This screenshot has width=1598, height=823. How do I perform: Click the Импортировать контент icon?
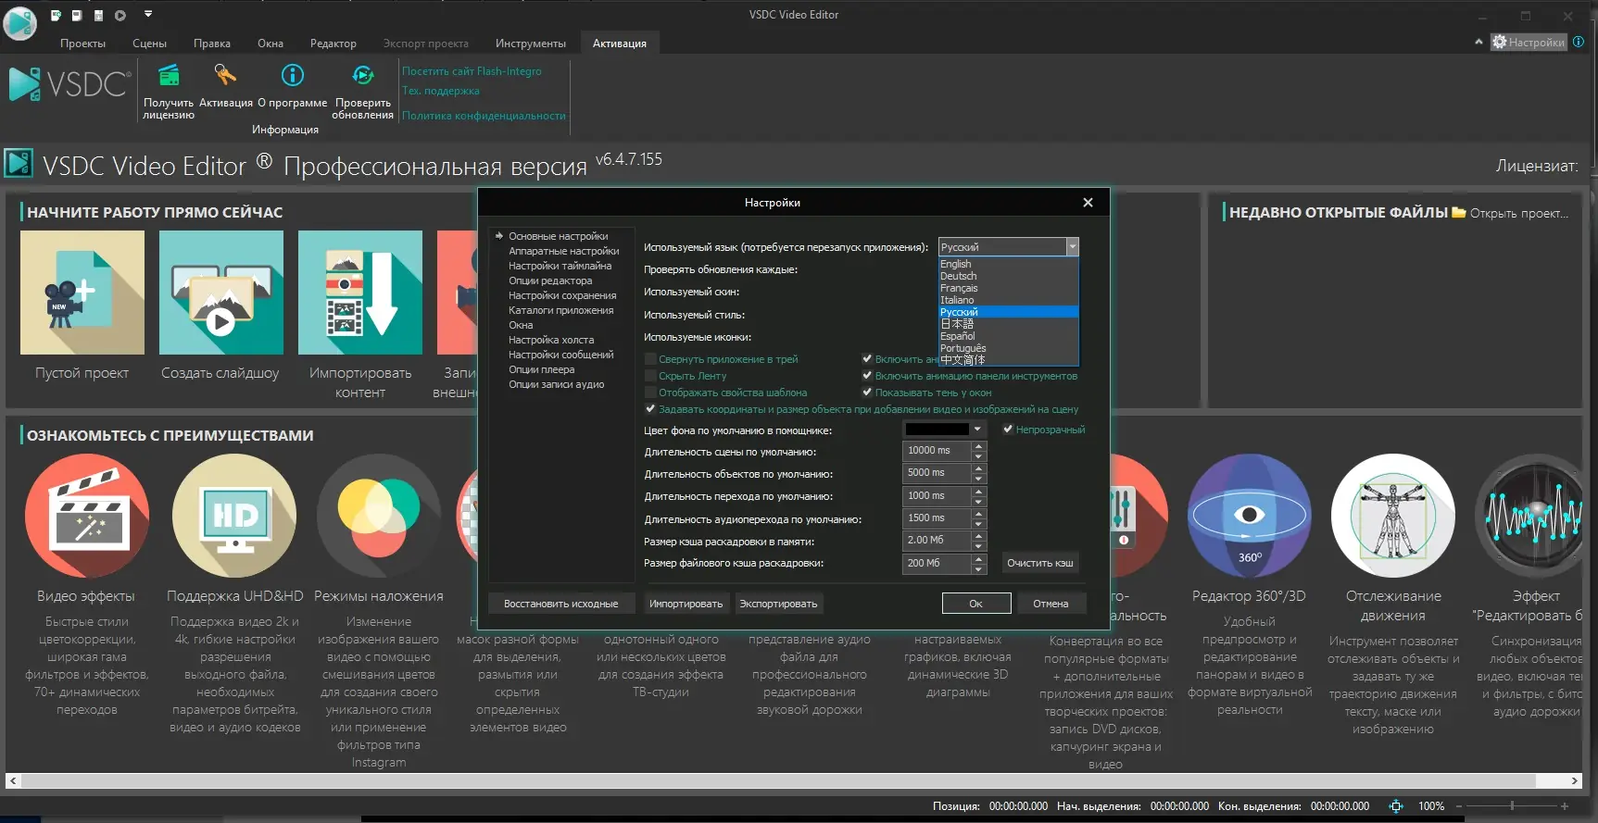point(360,293)
